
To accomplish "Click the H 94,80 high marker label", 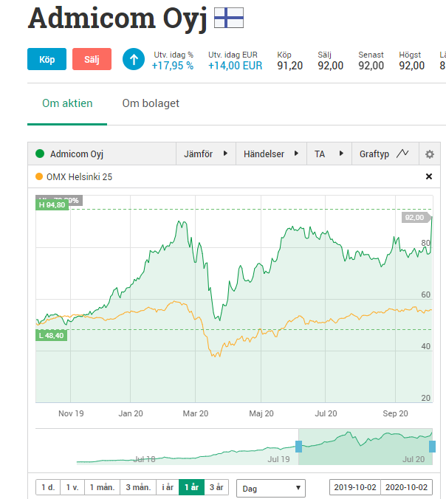I will pyautogui.click(x=52, y=205).
